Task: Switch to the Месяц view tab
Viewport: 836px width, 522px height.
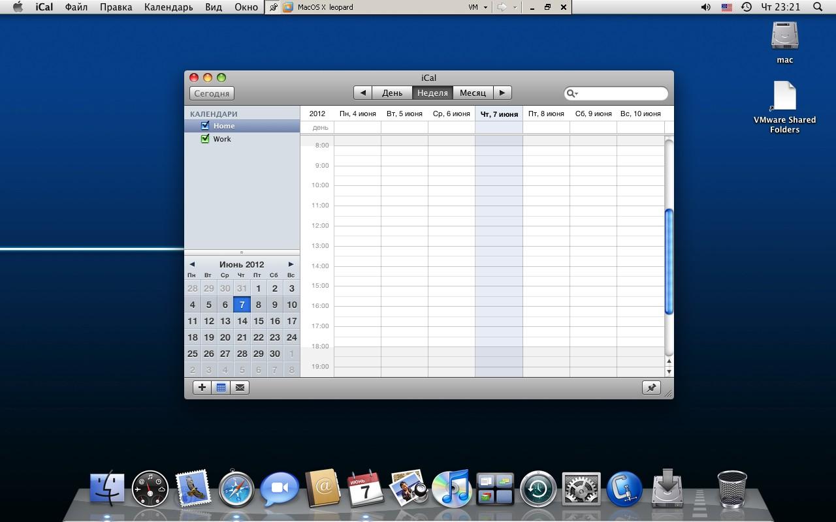Action: click(x=472, y=93)
